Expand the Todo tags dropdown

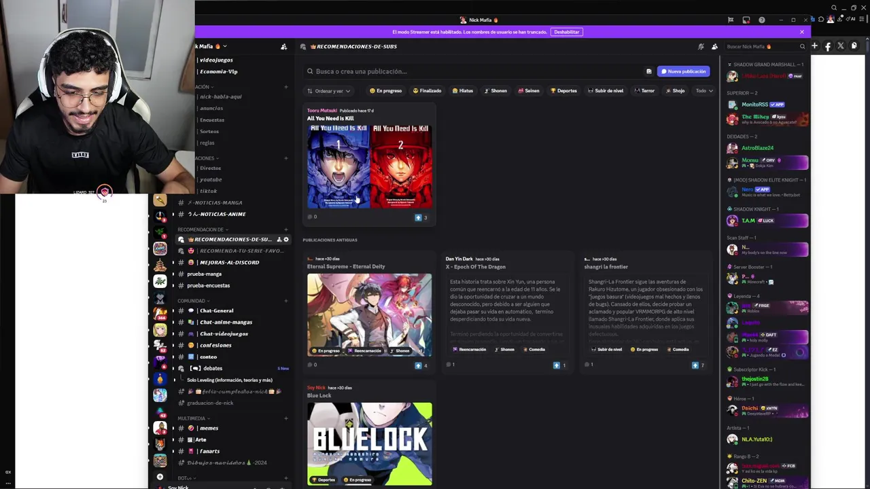(x=704, y=91)
